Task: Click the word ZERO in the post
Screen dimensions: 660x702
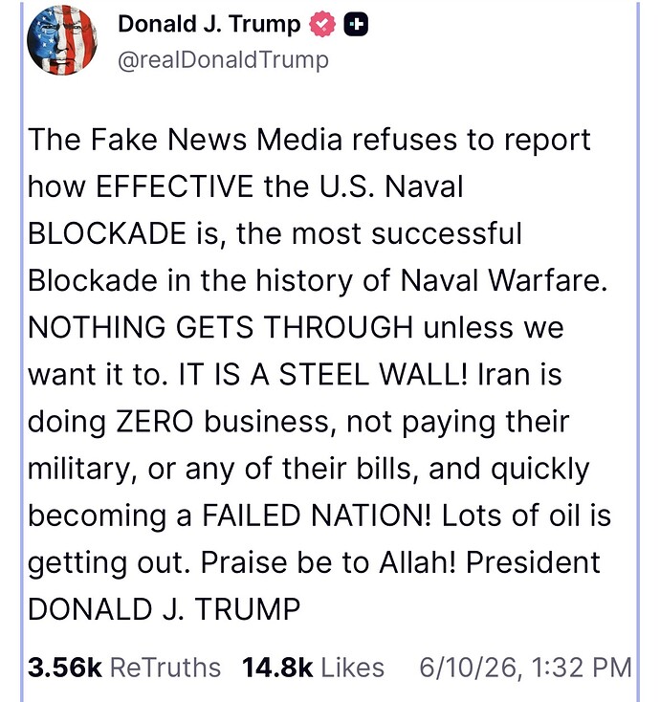Action: point(155,421)
